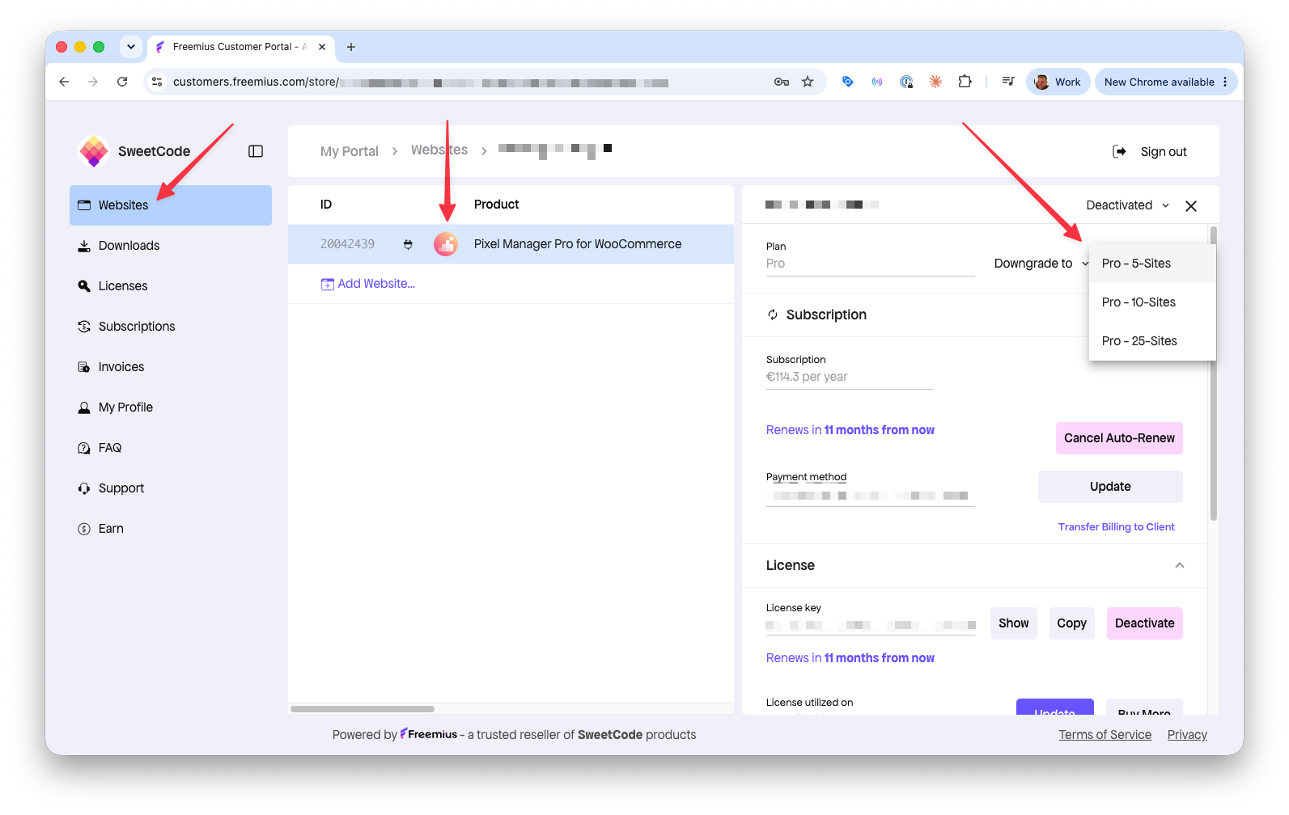
Task: Close the website details panel
Action: click(x=1191, y=206)
